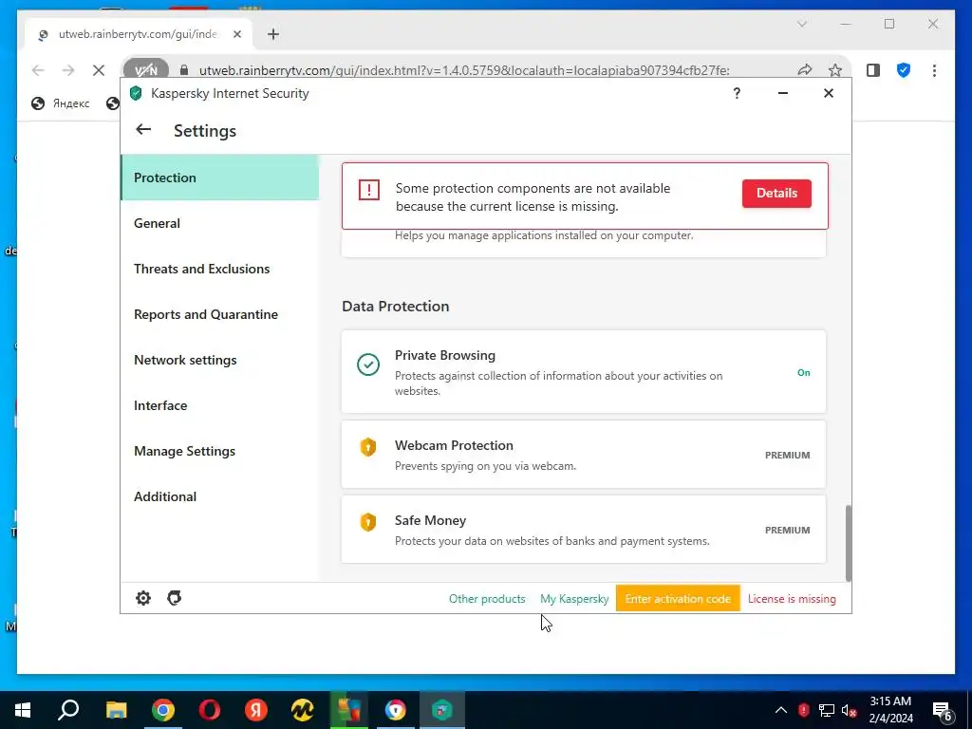Share this page from the address bar
Screen dimensions: 972x729
click(805, 70)
